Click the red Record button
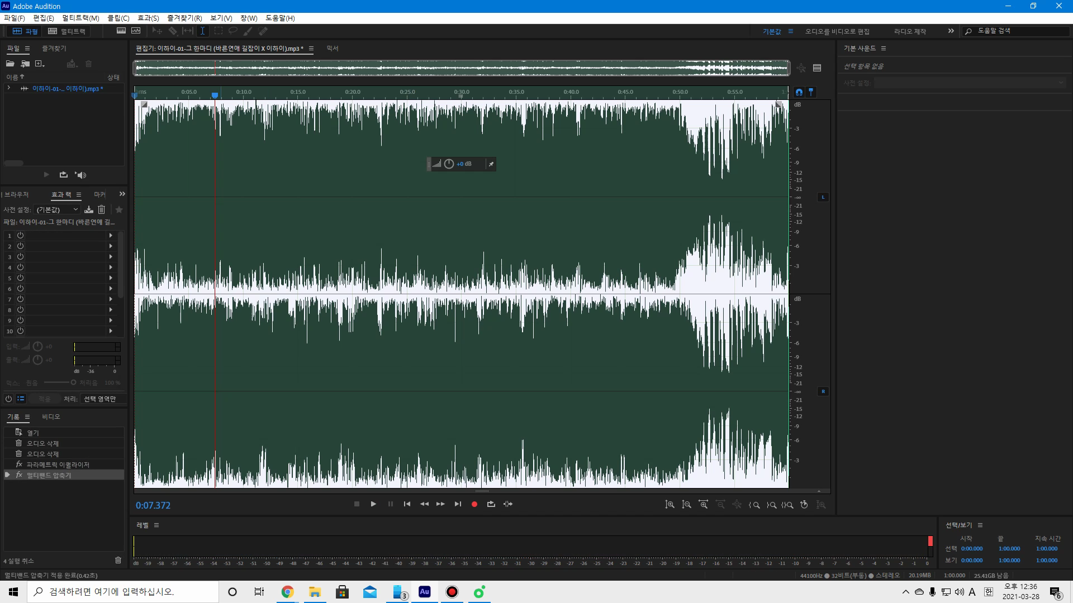 click(x=474, y=504)
